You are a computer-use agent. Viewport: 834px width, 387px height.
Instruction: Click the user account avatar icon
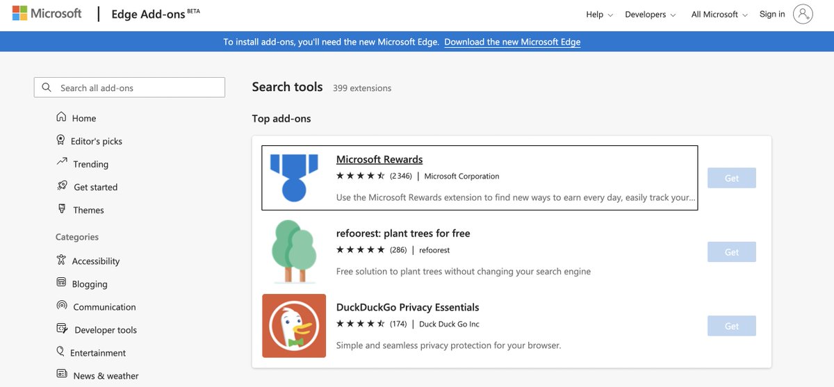point(803,14)
